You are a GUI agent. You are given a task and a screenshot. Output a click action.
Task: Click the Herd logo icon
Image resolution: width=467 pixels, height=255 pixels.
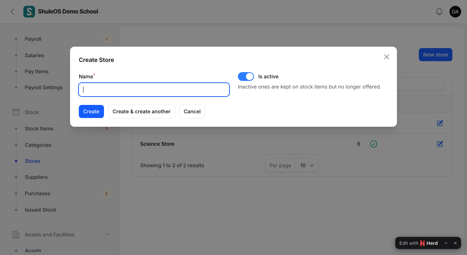click(x=422, y=243)
